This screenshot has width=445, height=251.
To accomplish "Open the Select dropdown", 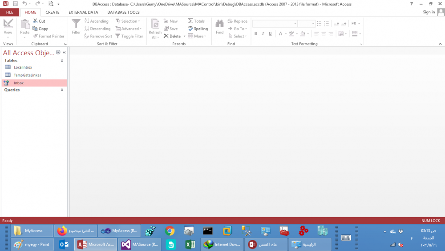I will 237,36.
